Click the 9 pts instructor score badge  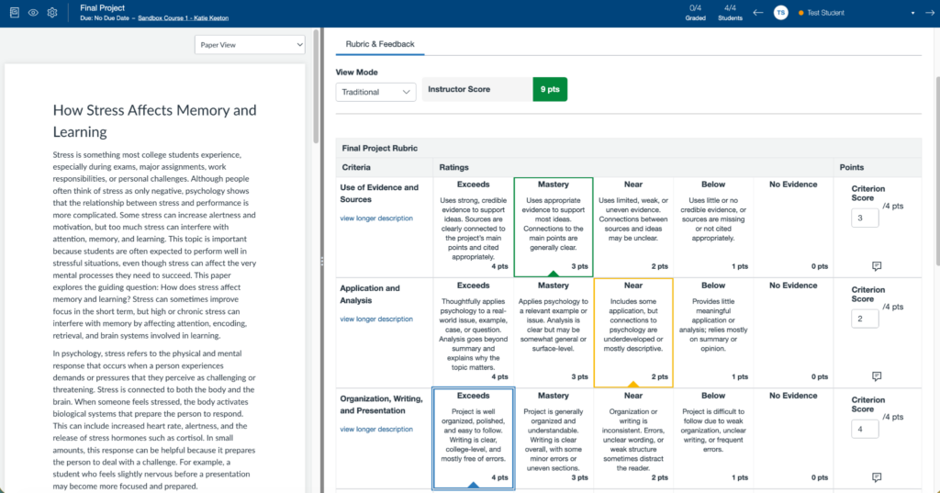click(550, 89)
